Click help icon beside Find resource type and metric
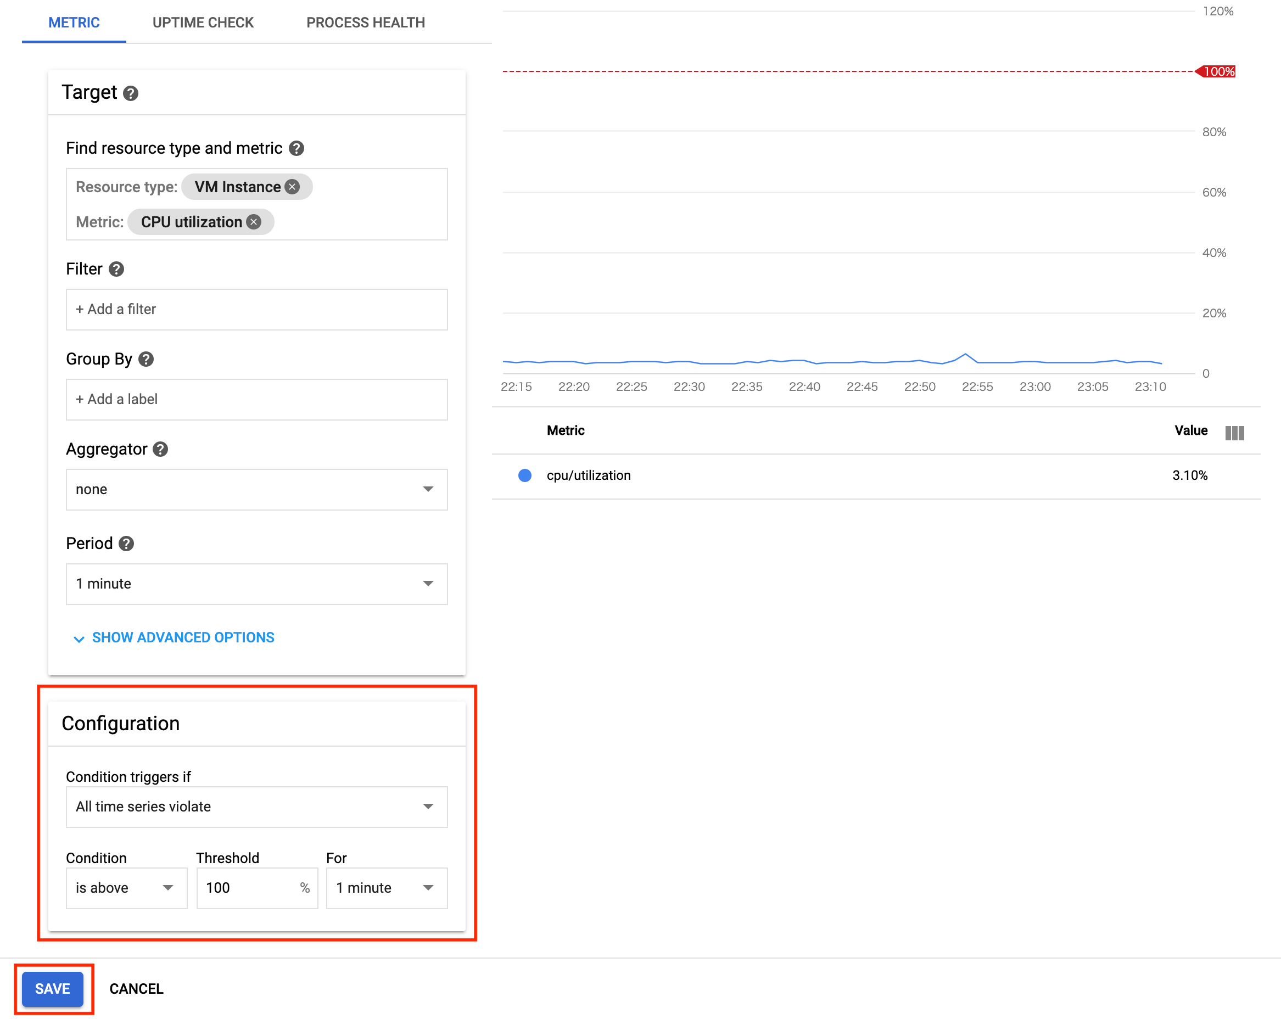Image resolution: width=1281 pixels, height=1019 pixels. tap(297, 149)
